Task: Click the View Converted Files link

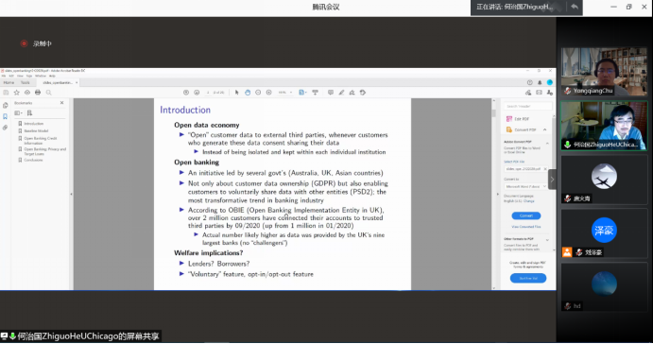Action: 526,227
